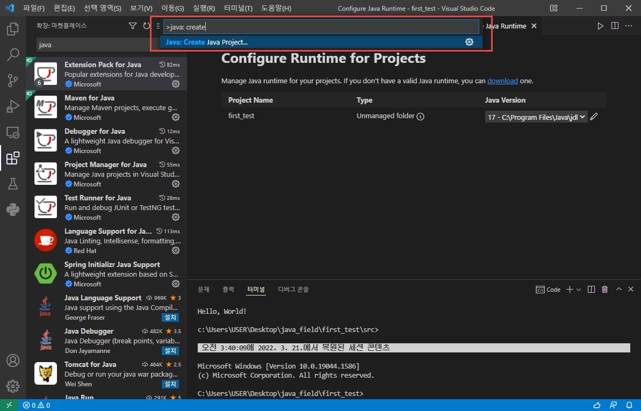Install the Java Language Support extension
641x411 pixels.
[x=170, y=318]
